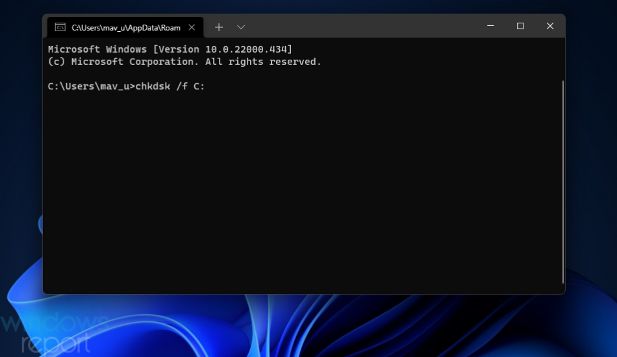Click the '(c) Microsoft Corporation. All rights reserved.' line

click(184, 62)
